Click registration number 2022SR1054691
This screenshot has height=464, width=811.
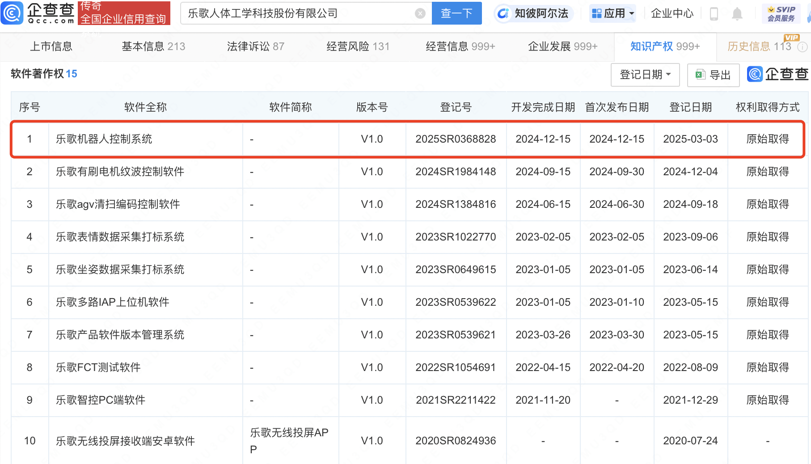(456, 367)
